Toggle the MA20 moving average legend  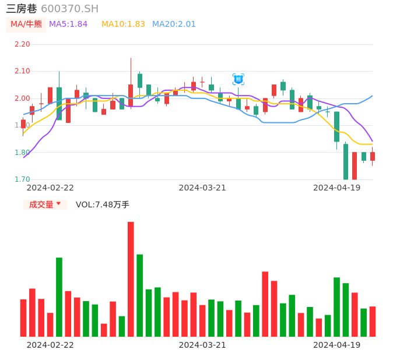pyautogui.click(x=174, y=24)
